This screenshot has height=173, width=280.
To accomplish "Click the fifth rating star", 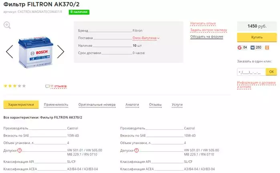I will (24, 86).
